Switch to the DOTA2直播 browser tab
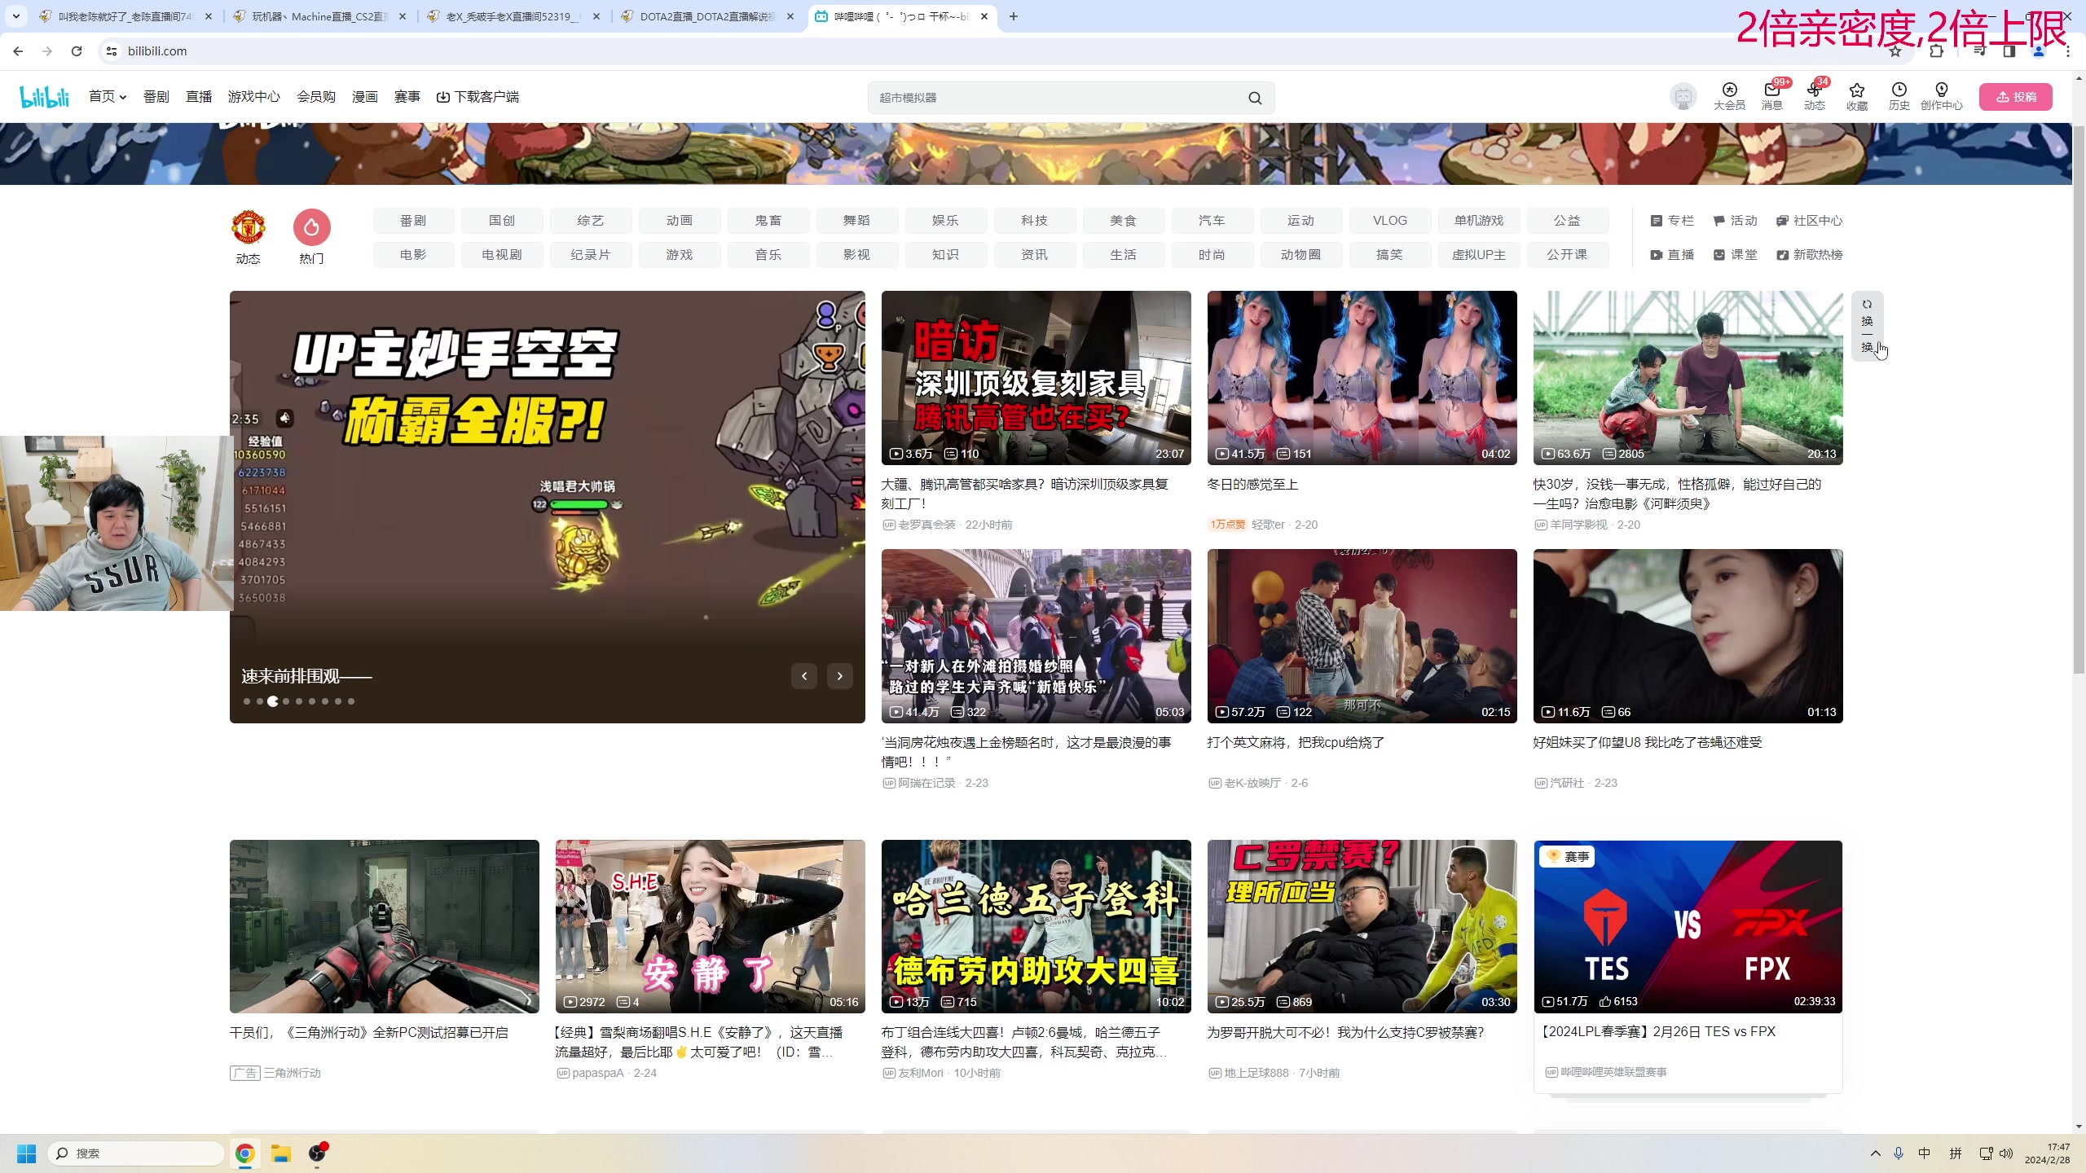Screen dimensions: 2086x1173 pos(708,16)
